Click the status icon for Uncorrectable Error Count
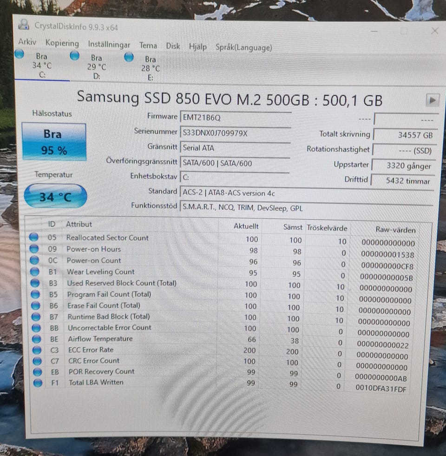 point(36,328)
